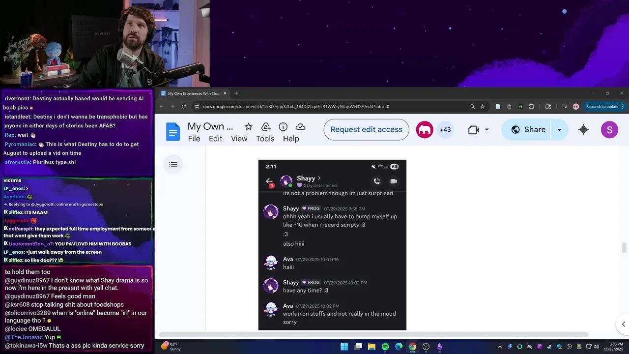
Task: Open Microsoft Edge from taskbar
Action: tap(399, 347)
